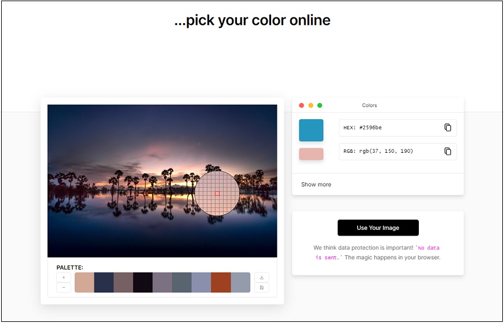
Task: Click the RGB value field
Action: coord(389,151)
